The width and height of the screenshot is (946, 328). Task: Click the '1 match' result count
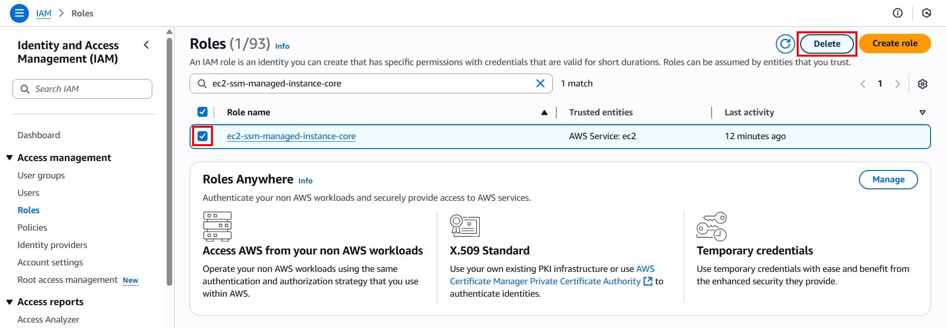pyautogui.click(x=577, y=83)
